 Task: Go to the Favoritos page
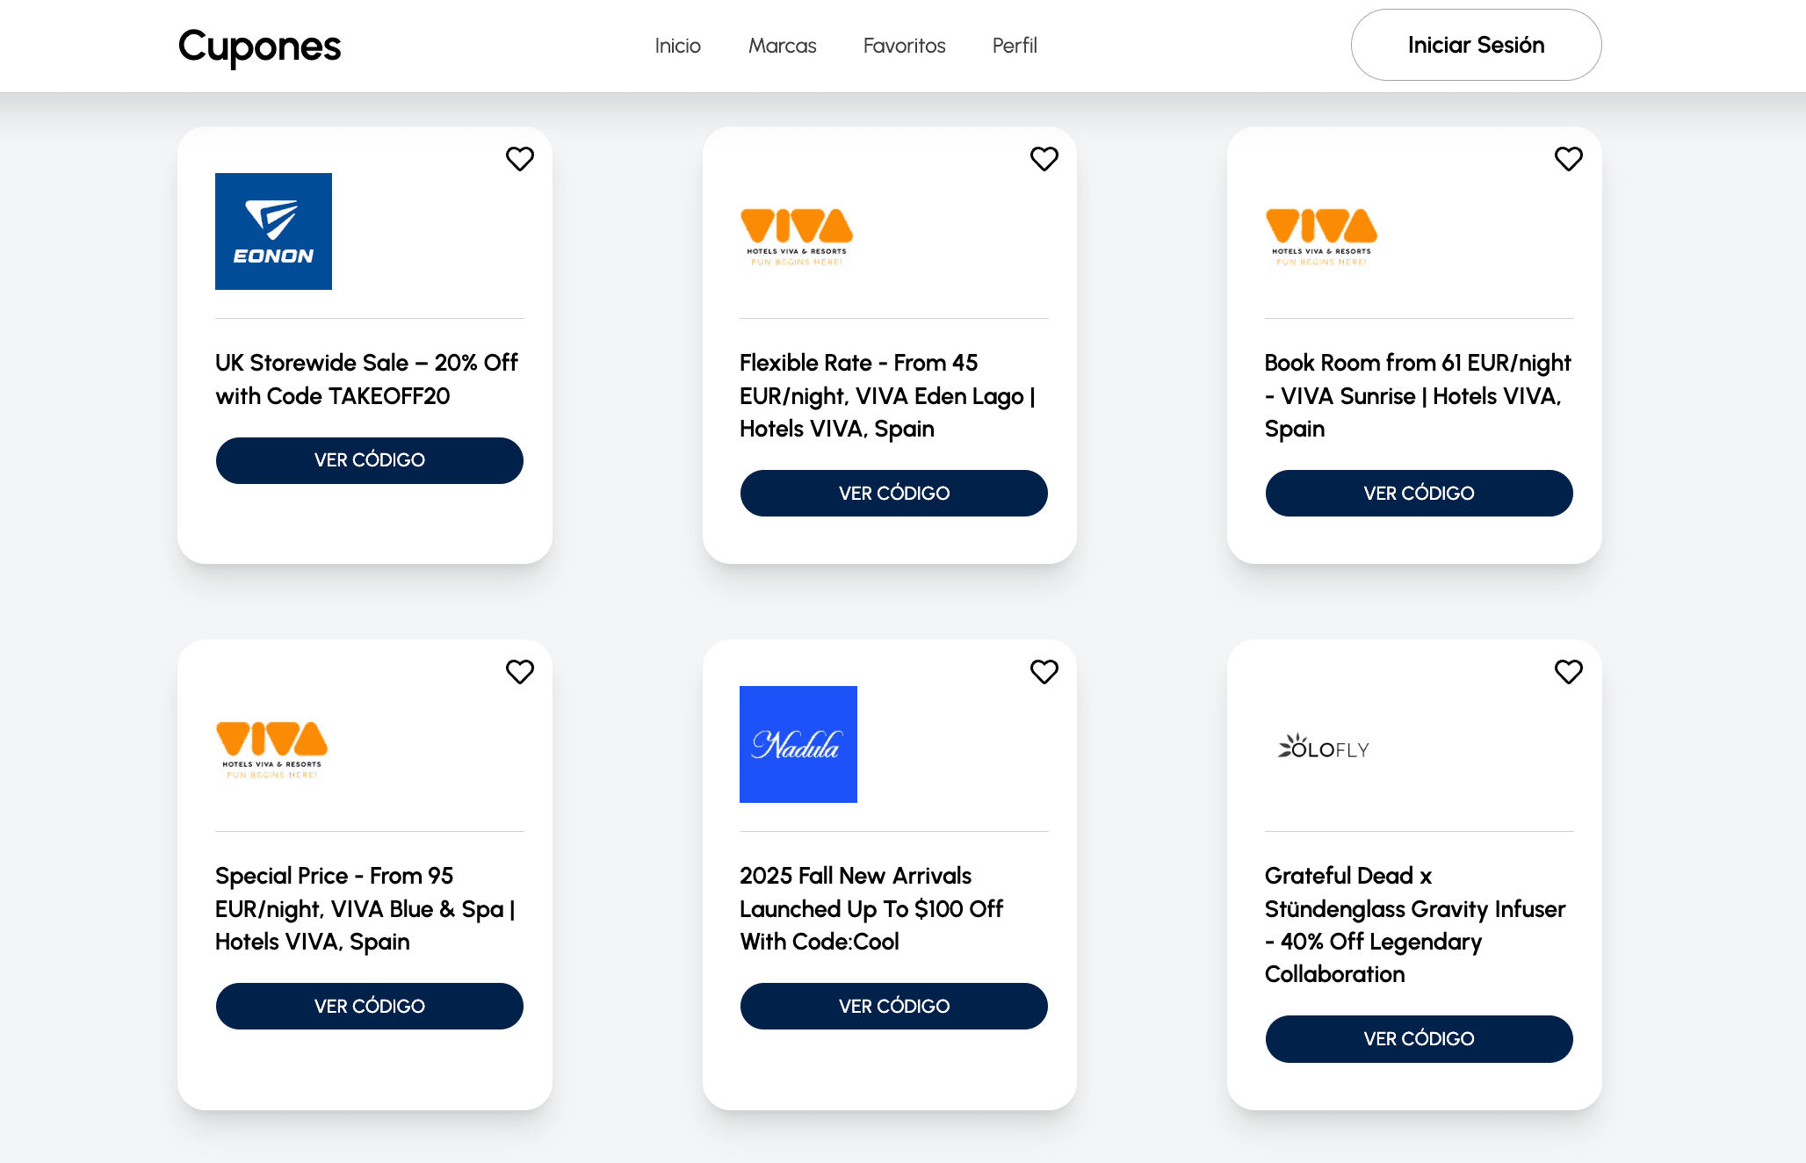[x=904, y=46]
